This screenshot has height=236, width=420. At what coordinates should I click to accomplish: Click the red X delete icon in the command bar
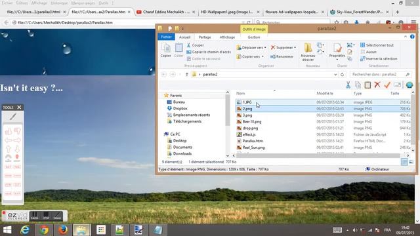pyautogui.click(x=377, y=85)
